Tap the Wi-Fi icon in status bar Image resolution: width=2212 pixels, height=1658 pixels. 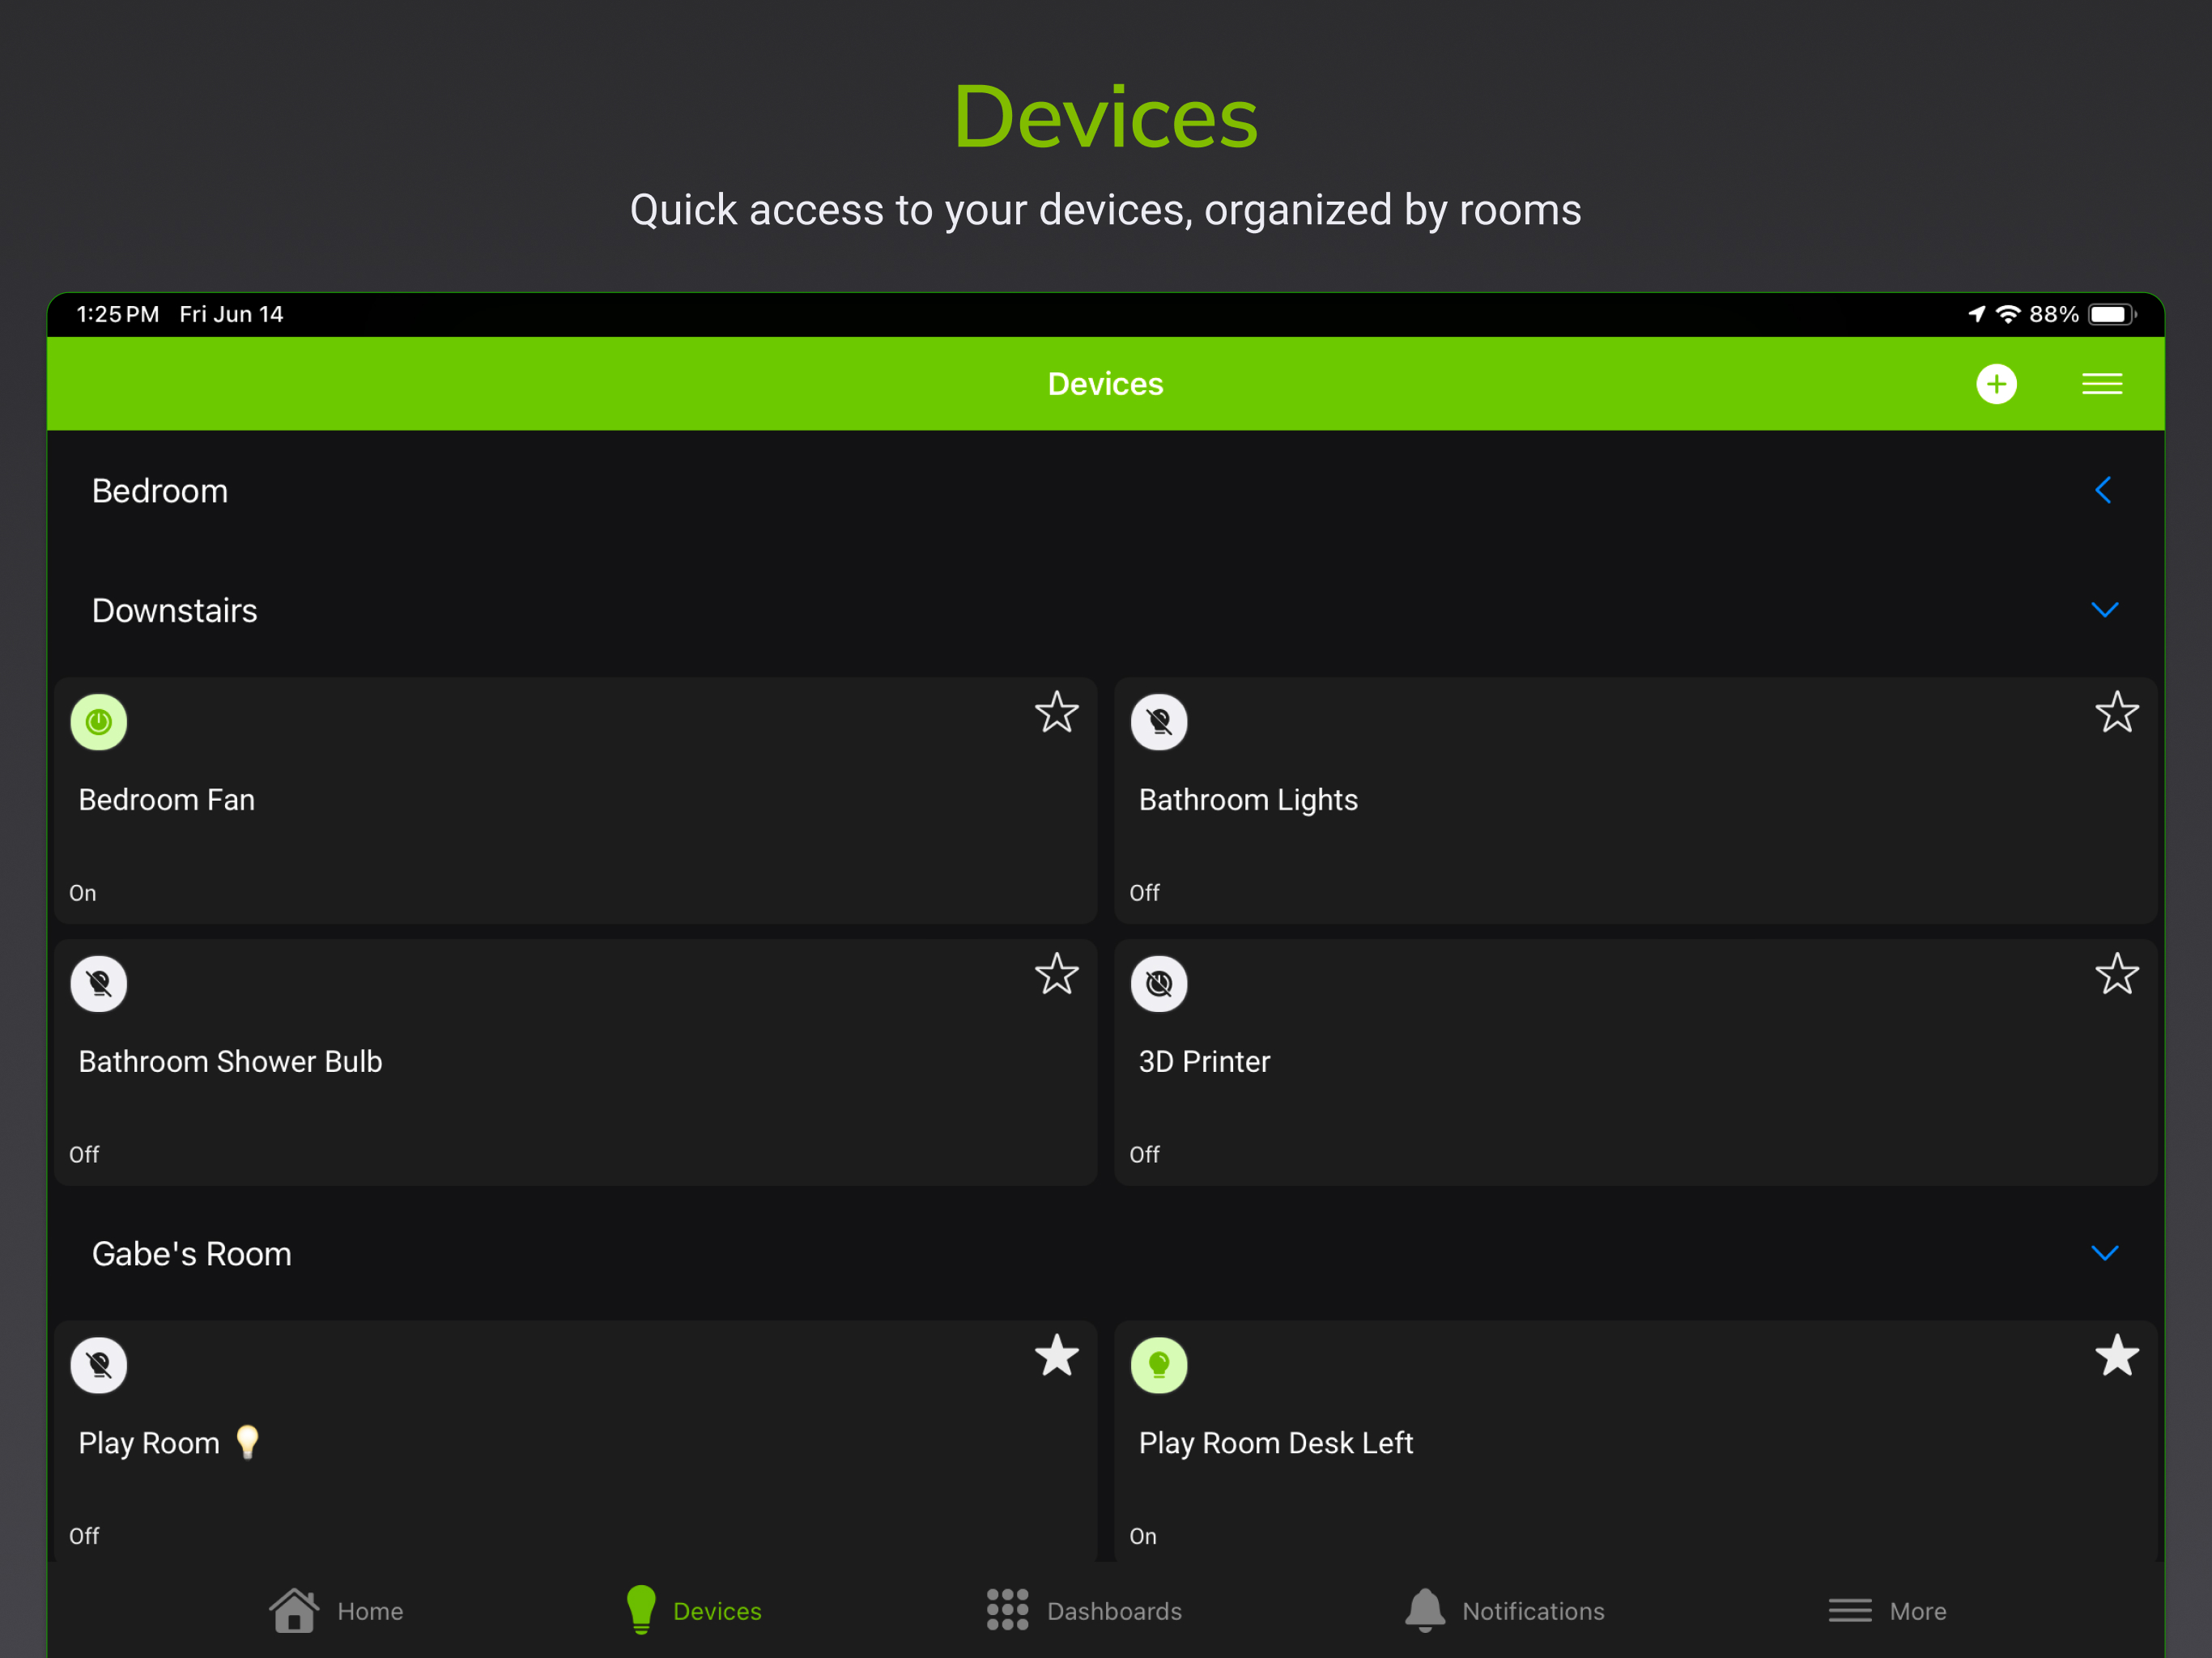tap(2008, 314)
